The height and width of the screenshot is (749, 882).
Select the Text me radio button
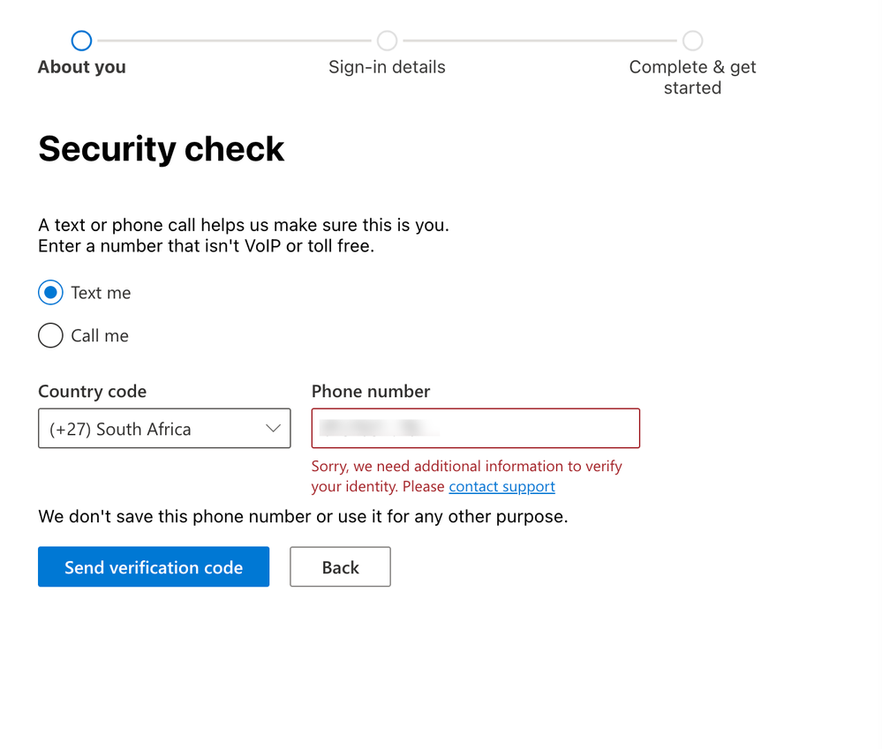(x=50, y=293)
